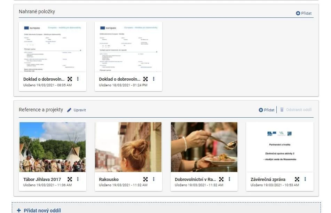The width and height of the screenshot is (331, 213).
Task: Expand the Tábor Jihlava 2017 card fullscreen icon
Action: [70, 179]
